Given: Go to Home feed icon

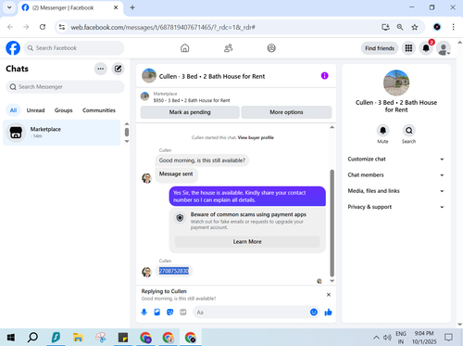Looking at the screenshot, I should pos(185,48).
